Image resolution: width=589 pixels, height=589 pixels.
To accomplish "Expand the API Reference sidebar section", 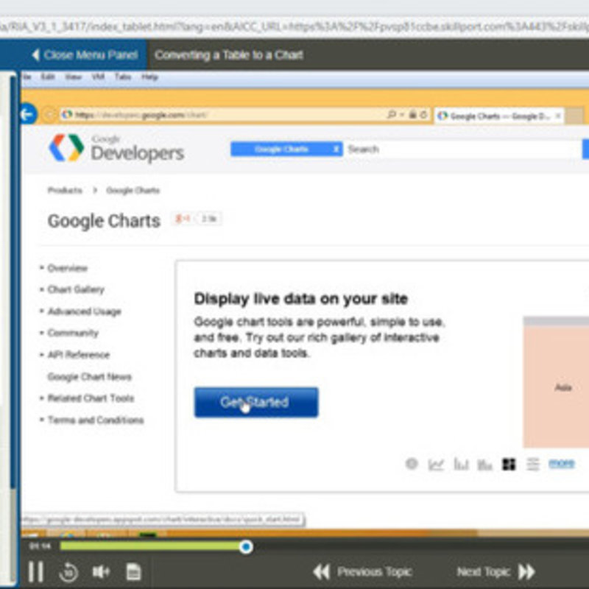I will (x=78, y=355).
